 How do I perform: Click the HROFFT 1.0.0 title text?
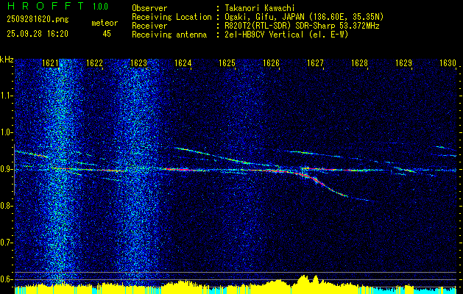point(57,6)
